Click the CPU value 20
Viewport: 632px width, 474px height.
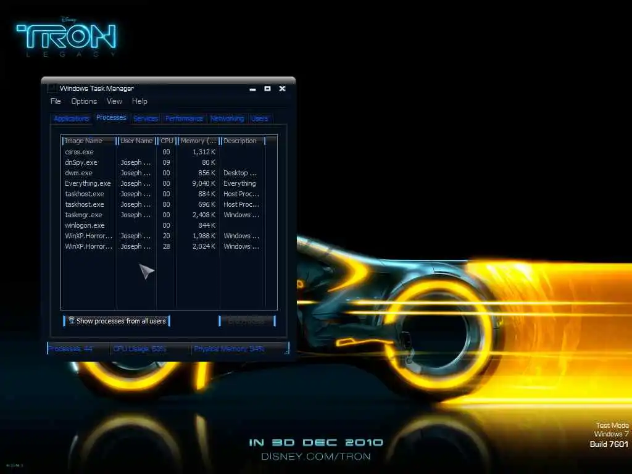(166, 236)
